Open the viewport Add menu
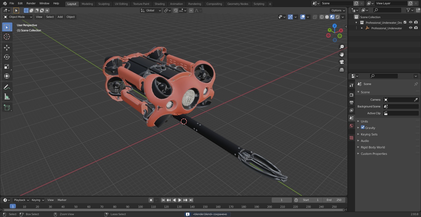 (x=60, y=17)
